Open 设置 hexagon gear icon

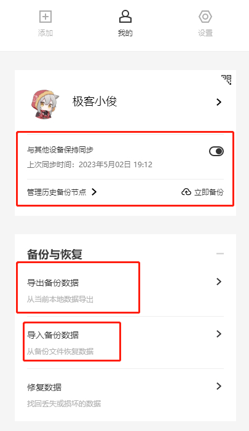(205, 17)
